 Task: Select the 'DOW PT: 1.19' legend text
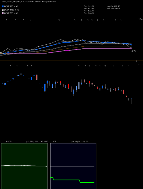(11, 13)
